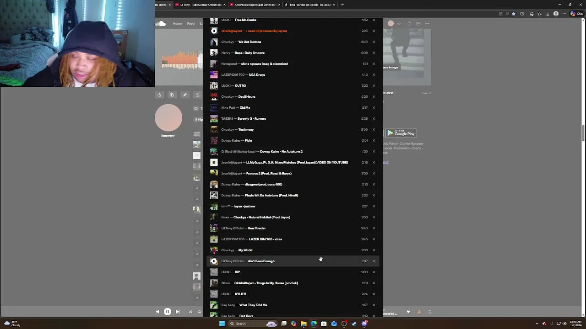Toggle follow artist icon in player bar
The height and width of the screenshot is (329, 586).
point(419,312)
